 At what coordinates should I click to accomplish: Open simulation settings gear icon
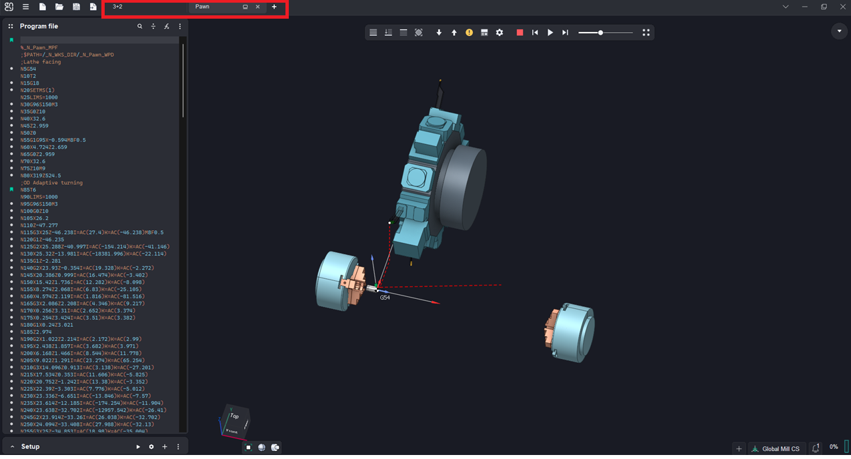tap(500, 33)
